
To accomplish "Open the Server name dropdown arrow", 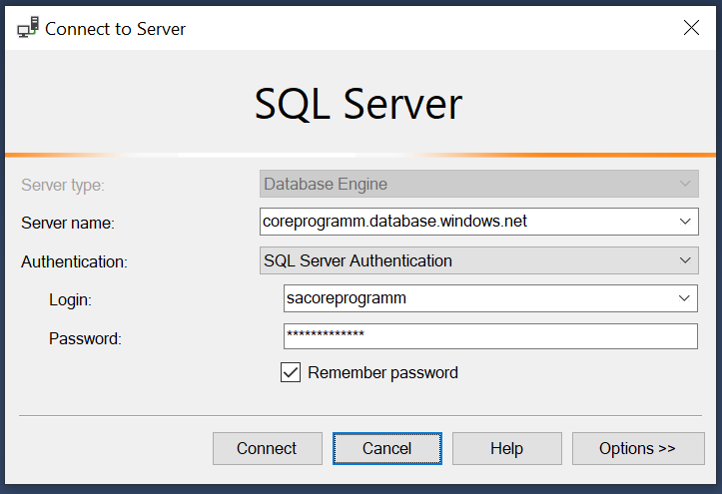I will point(685,222).
